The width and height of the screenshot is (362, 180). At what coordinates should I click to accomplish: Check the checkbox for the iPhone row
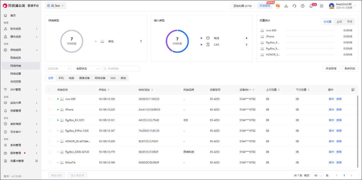[50, 109]
